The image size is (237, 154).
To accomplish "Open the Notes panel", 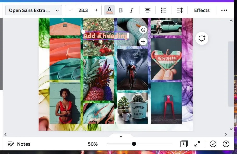I will pos(19,144).
